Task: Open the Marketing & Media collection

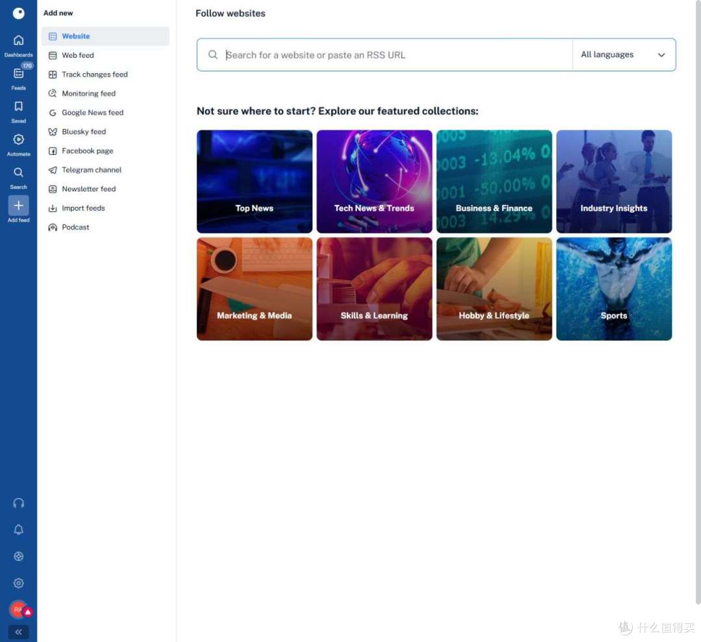Action: pyautogui.click(x=254, y=289)
